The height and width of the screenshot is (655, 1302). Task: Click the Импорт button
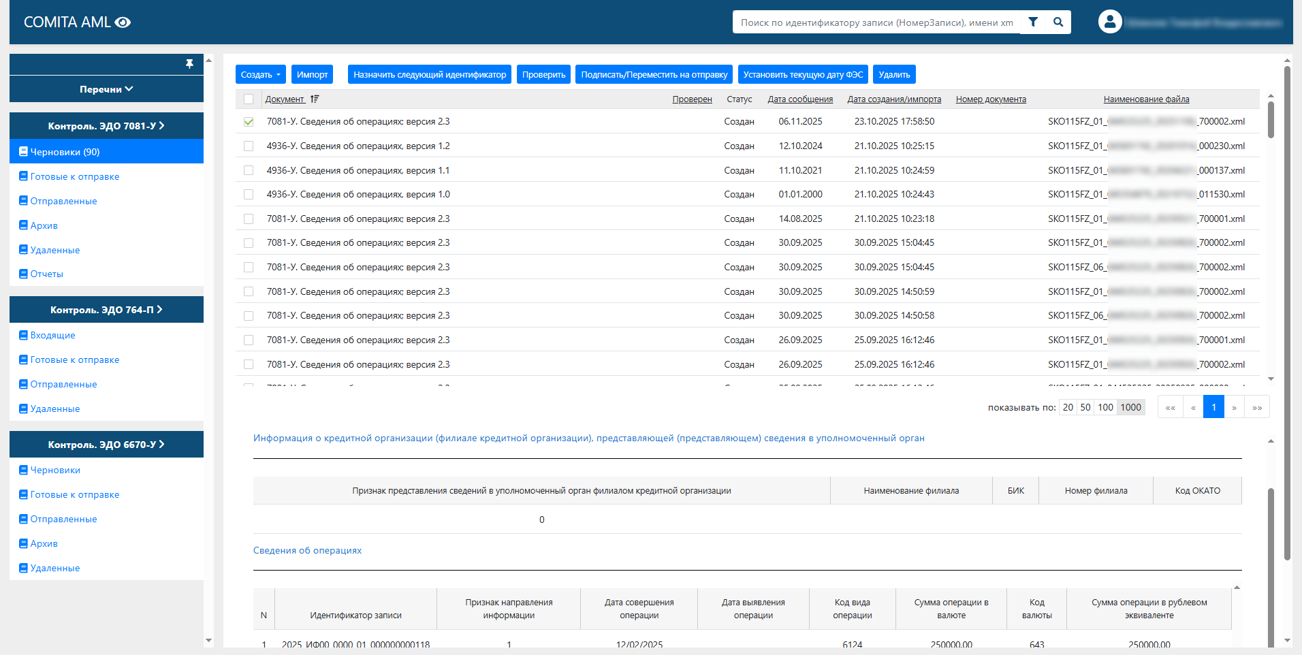(x=312, y=75)
